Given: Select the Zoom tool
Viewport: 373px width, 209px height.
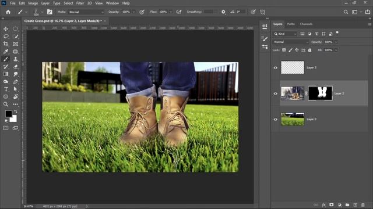Looking at the screenshot, I should (6, 105).
